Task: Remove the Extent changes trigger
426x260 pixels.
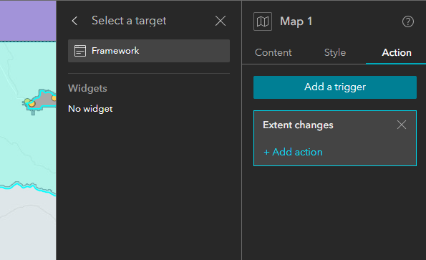Action: 401,125
